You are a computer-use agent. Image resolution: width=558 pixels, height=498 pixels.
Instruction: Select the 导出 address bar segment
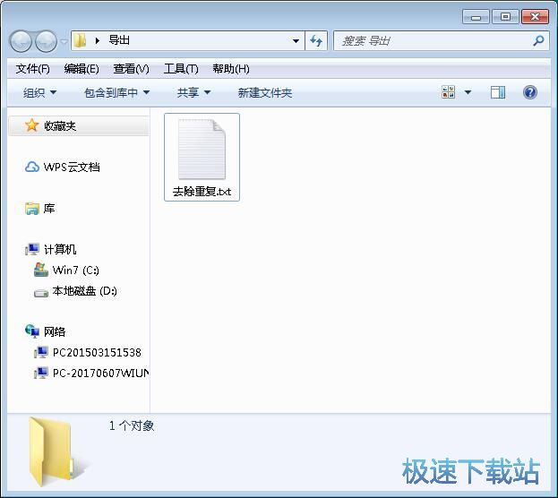point(119,40)
